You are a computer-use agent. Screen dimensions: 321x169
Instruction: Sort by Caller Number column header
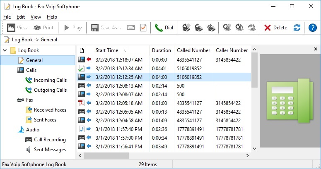click(x=232, y=50)
